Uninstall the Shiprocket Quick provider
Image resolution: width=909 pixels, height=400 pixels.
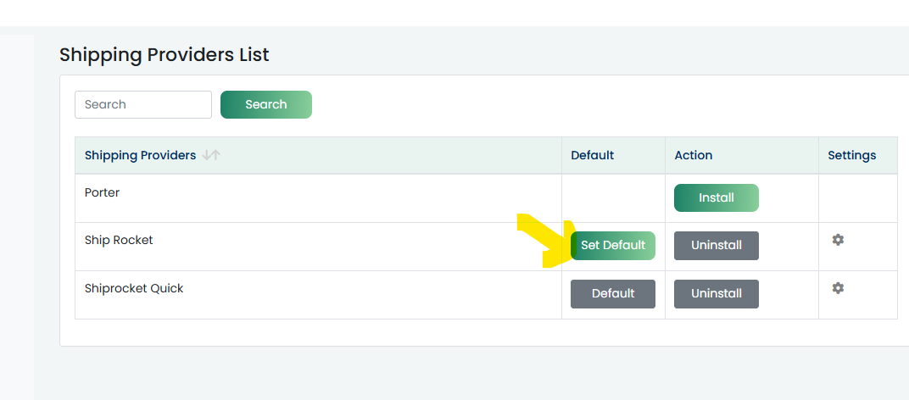tap(716, 294)
